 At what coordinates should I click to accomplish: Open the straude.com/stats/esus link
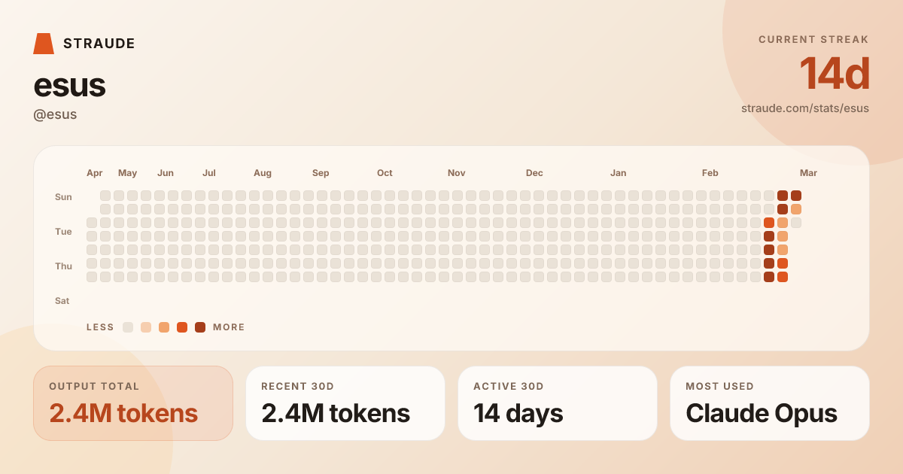click(804, 108)
